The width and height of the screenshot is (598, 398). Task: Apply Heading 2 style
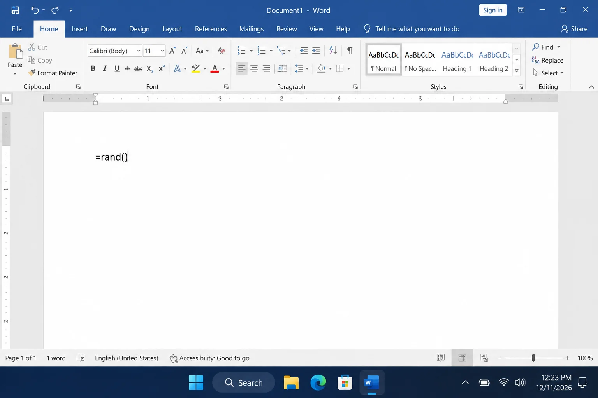(494, 59)
